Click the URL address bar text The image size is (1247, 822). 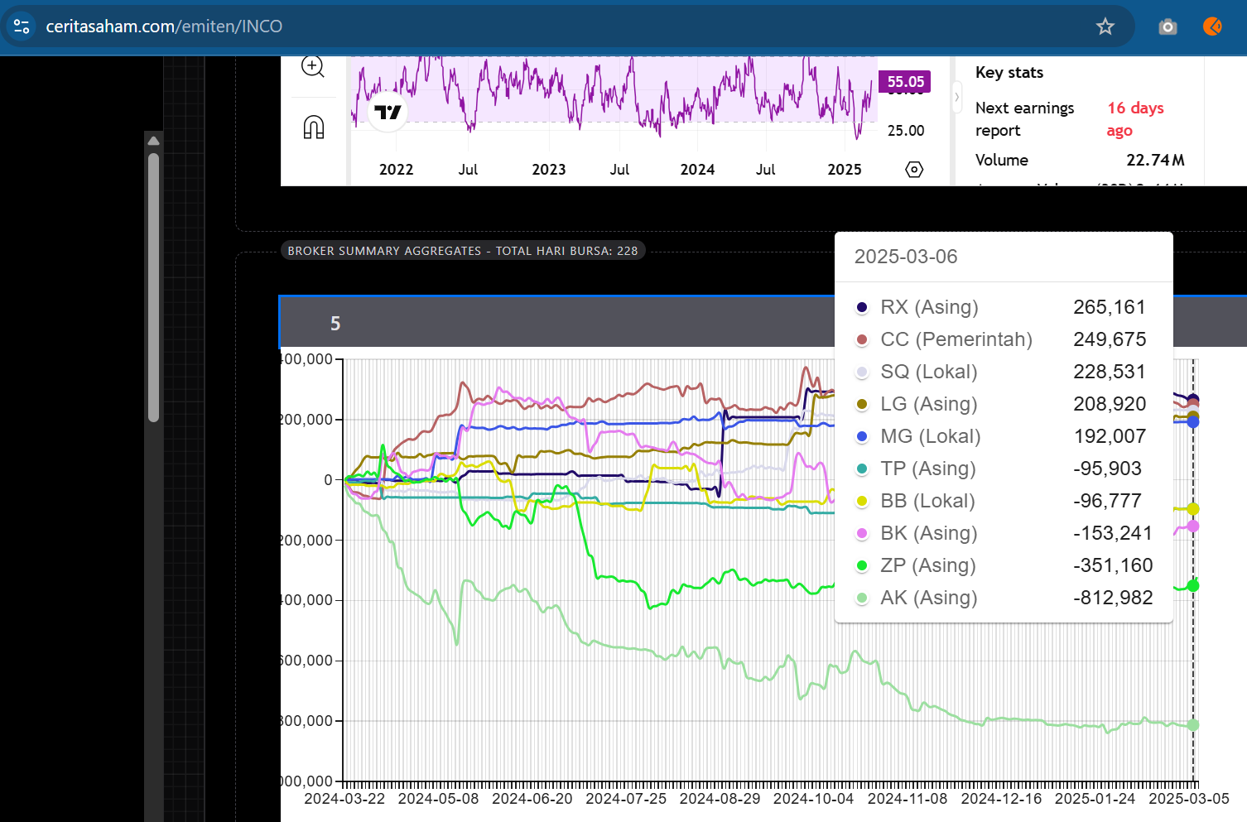click(164, 26)
